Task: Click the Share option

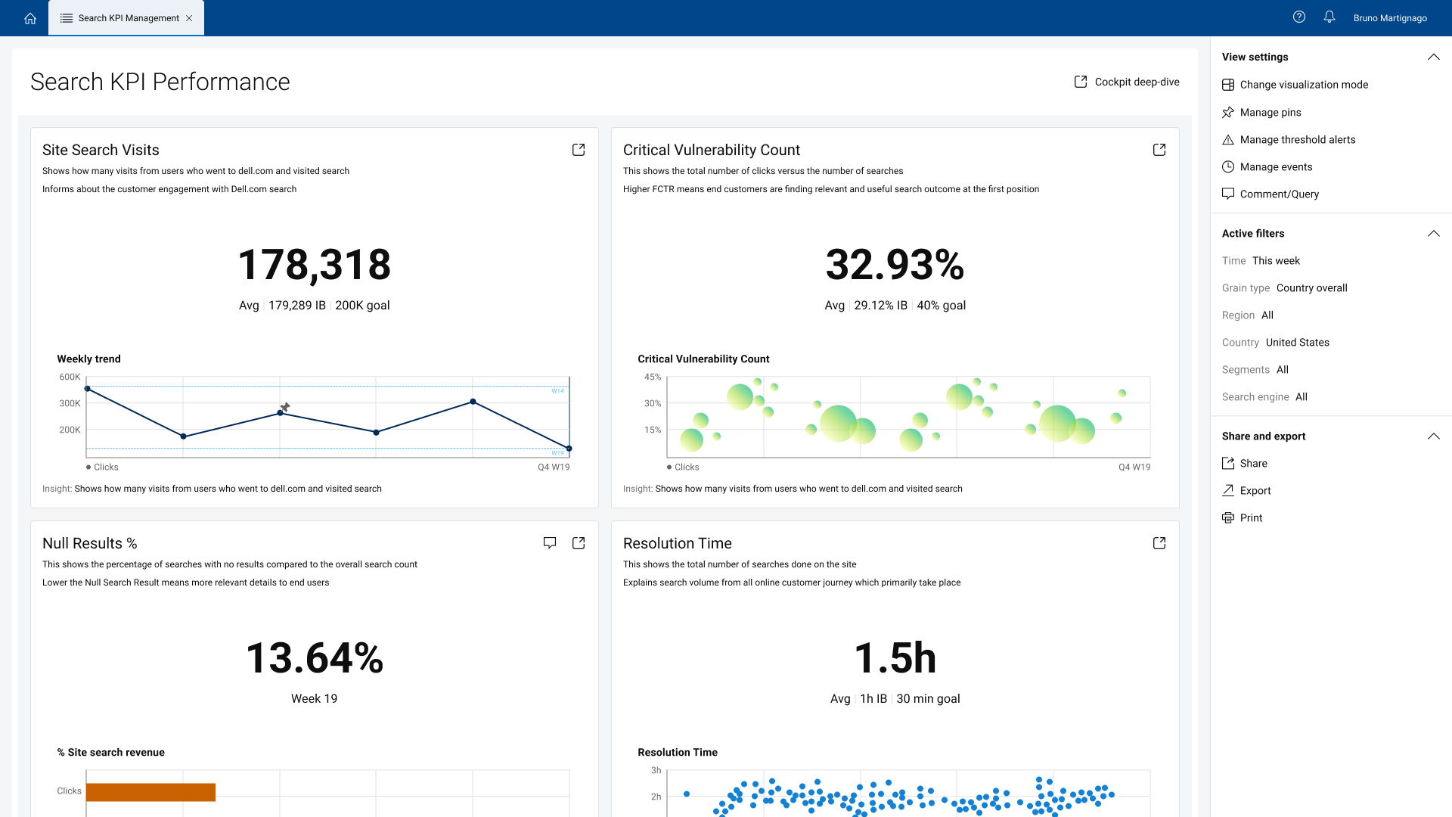Action: 1254,463
